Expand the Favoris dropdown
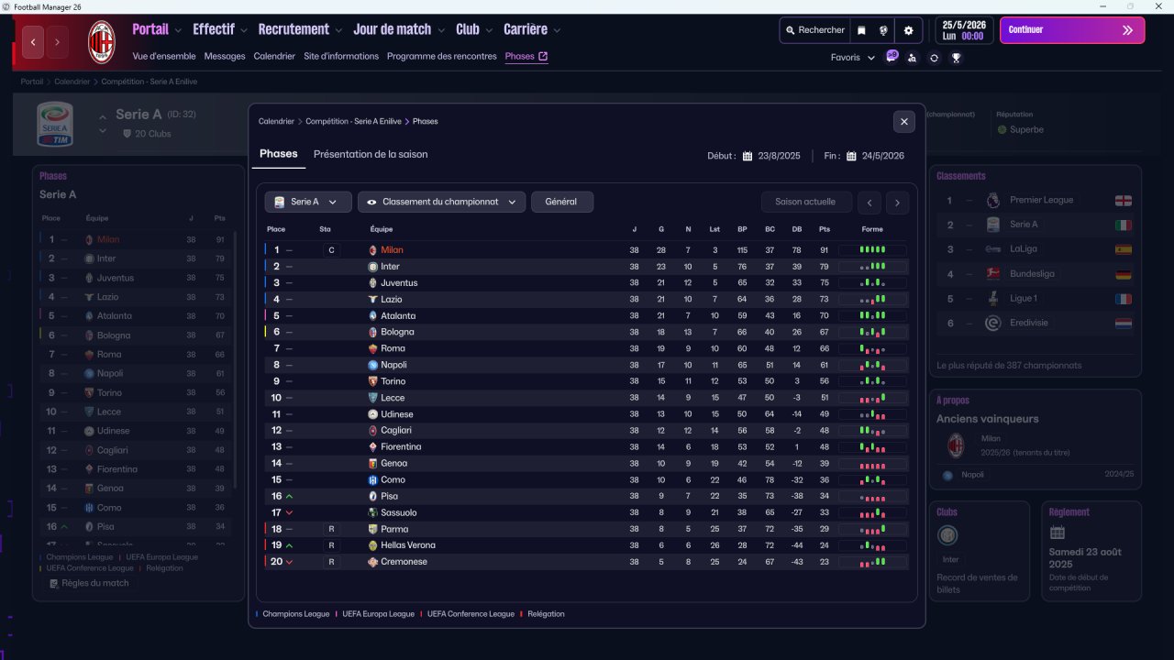Viewport: 1174px width, 660px height. (x=853, y=58)
